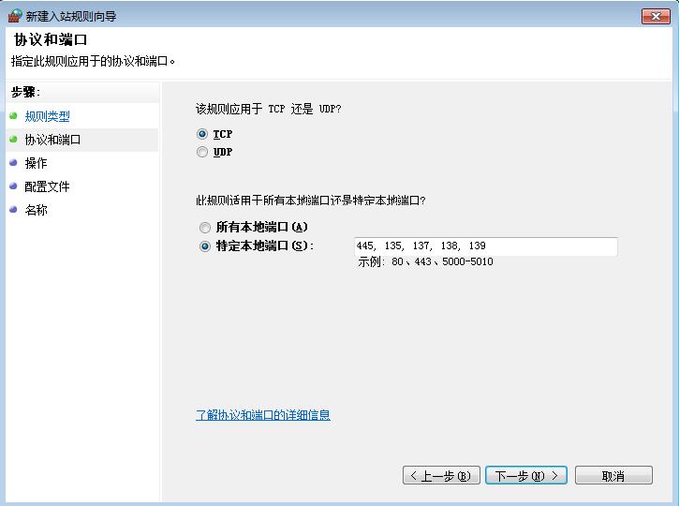Click the green bullet beside 协议和端口

click(x=13, y=140)
